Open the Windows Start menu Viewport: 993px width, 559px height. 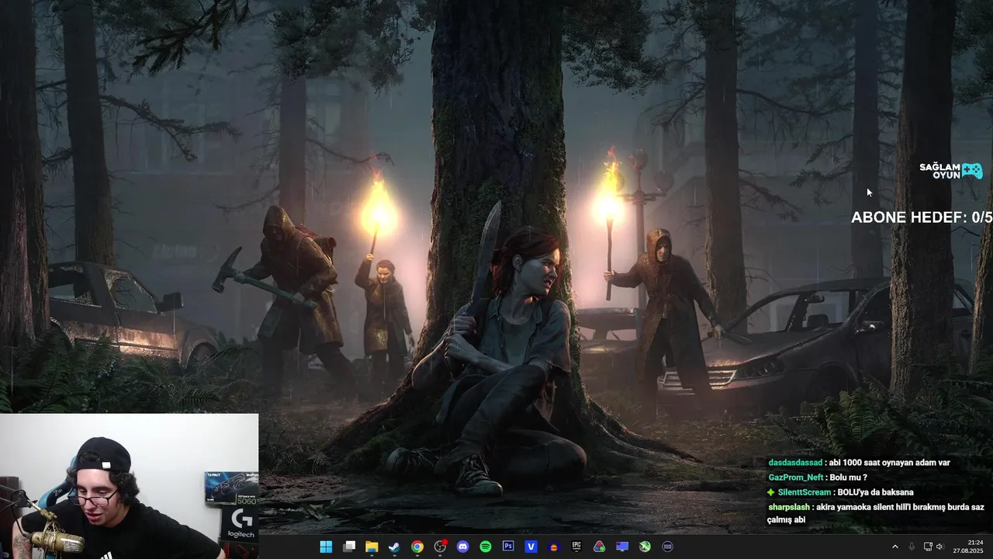[x=326, y=547]
